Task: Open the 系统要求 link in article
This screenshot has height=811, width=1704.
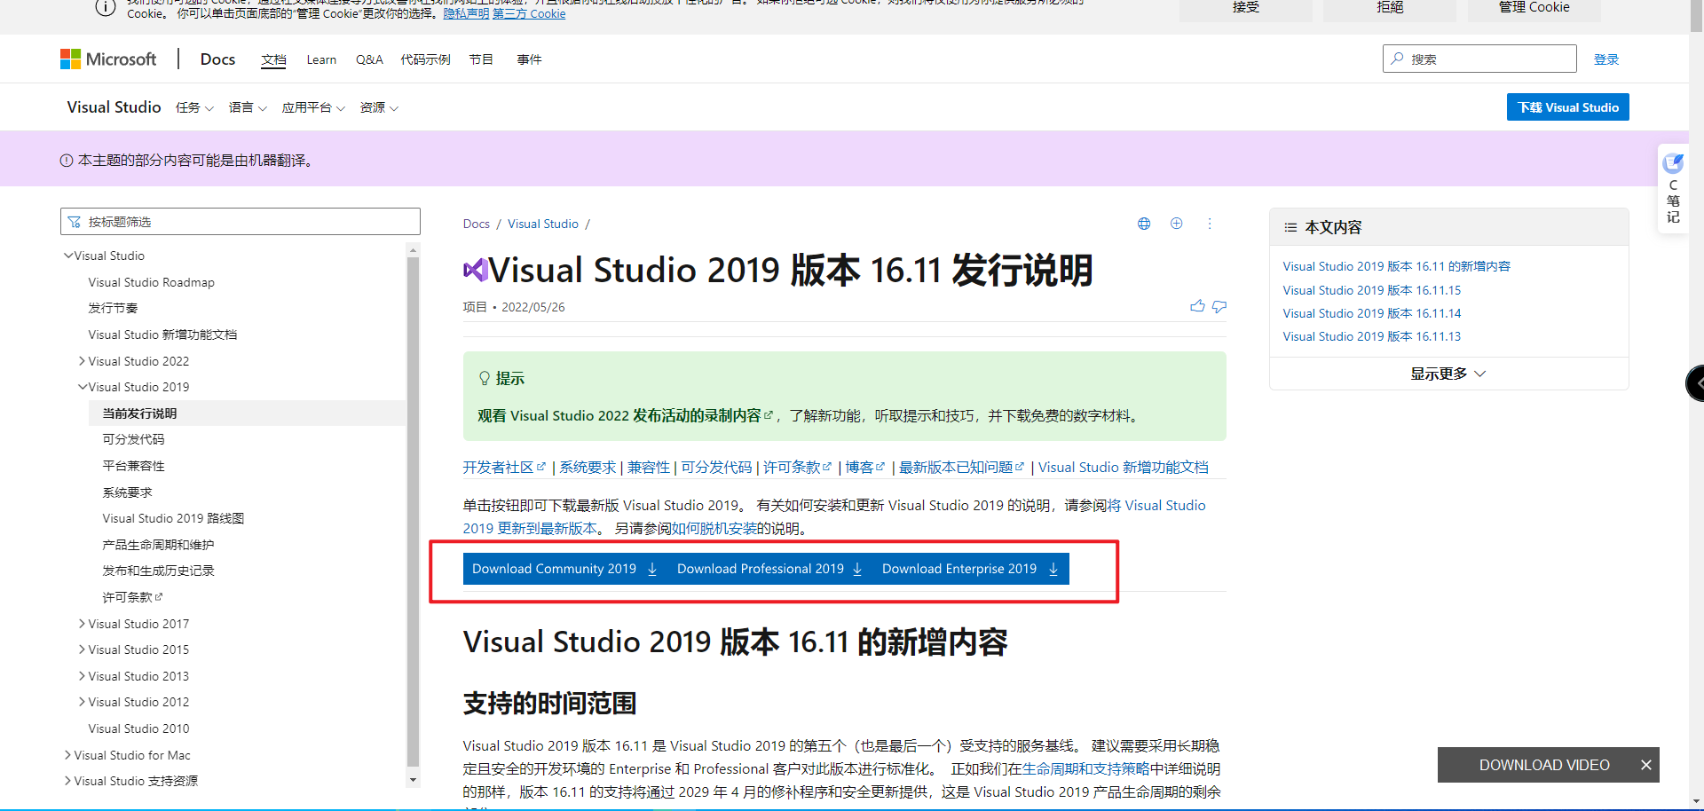Action: pos(588,468)
